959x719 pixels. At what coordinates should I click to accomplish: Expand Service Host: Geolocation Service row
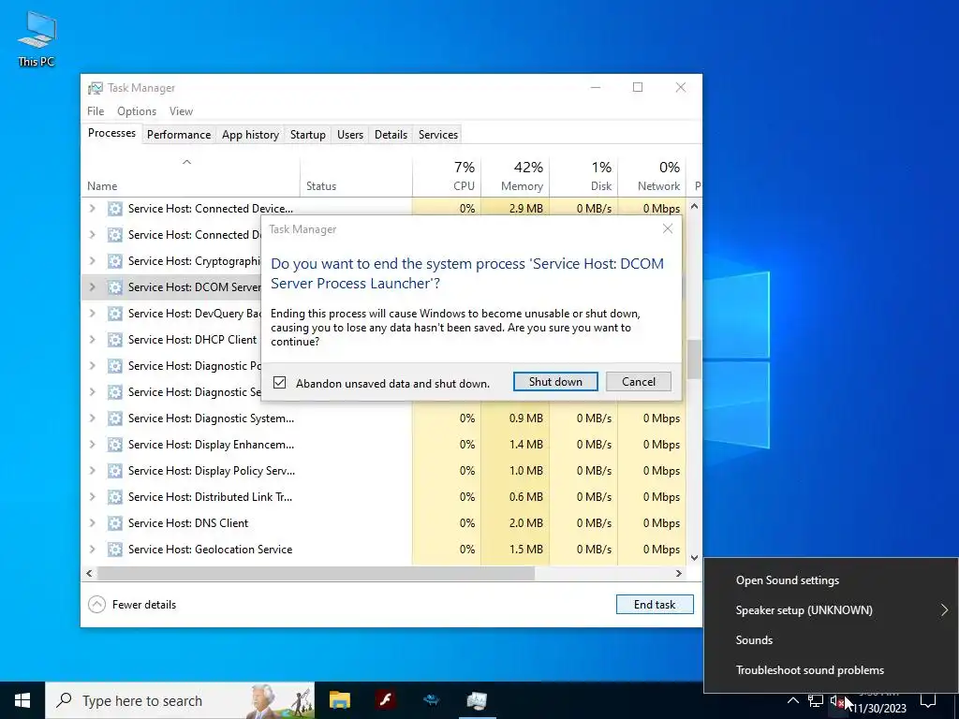(93, 549)
